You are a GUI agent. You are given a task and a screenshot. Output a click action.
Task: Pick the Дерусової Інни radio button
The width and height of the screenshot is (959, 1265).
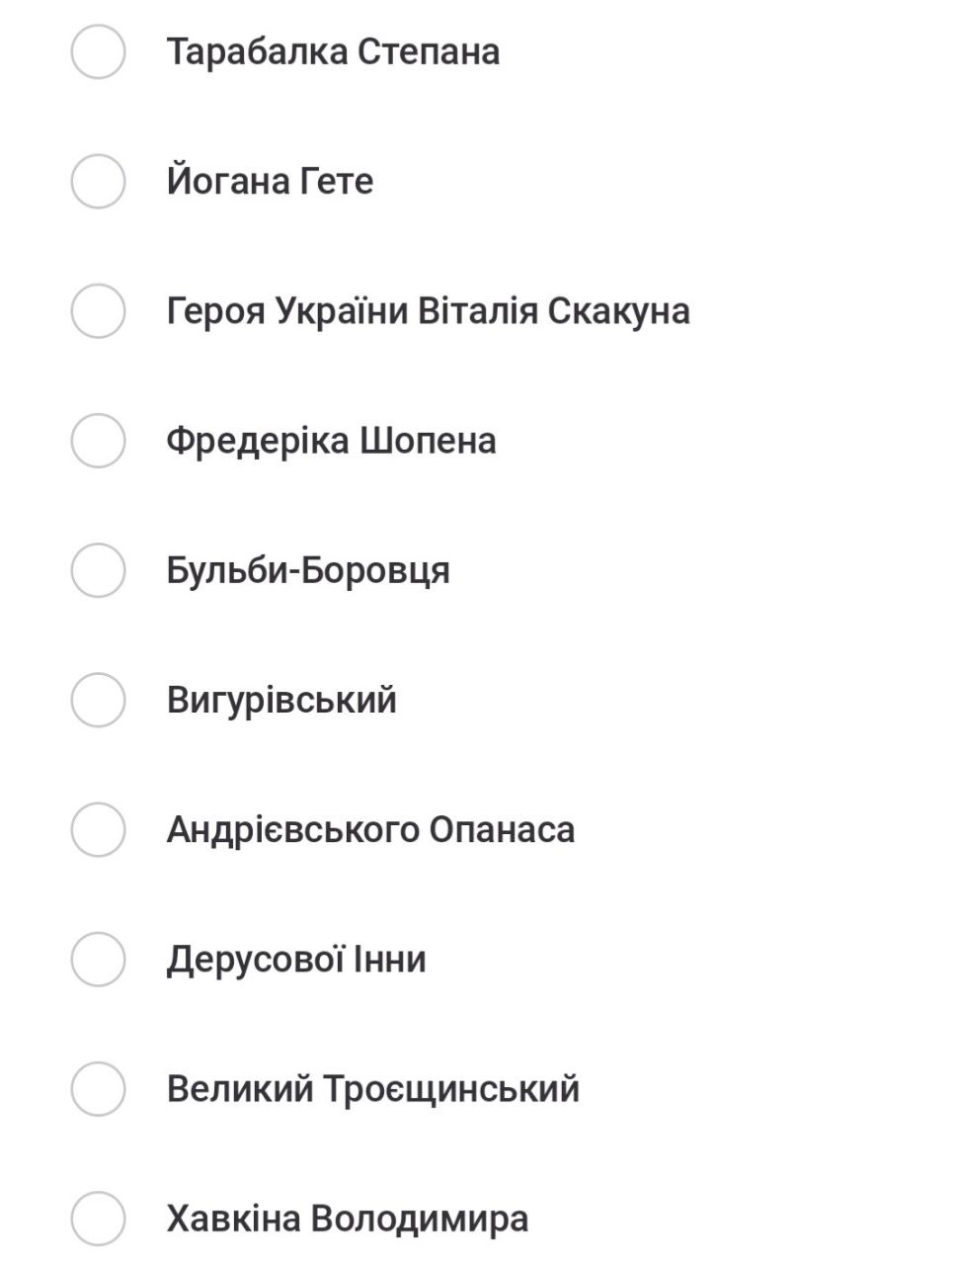click(x=98, y=959)
